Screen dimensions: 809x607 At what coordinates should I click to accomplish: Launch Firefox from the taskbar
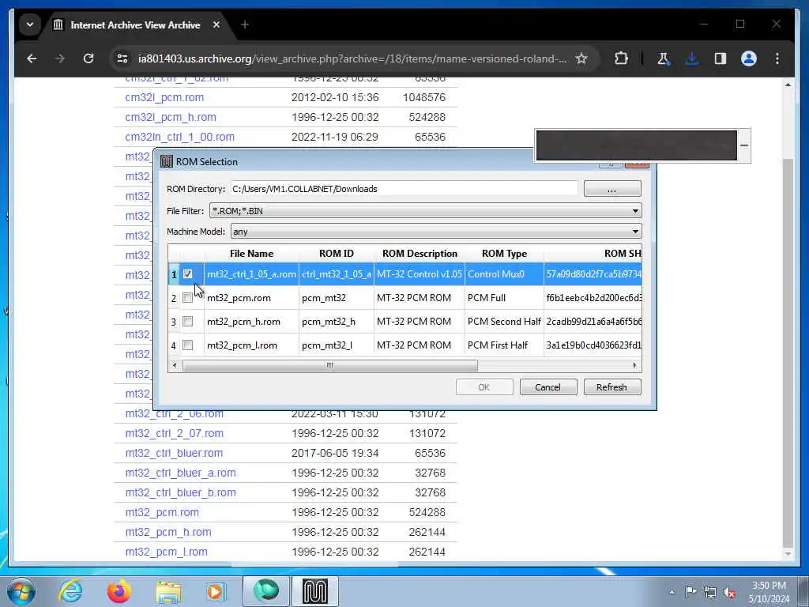pos(119,591)
